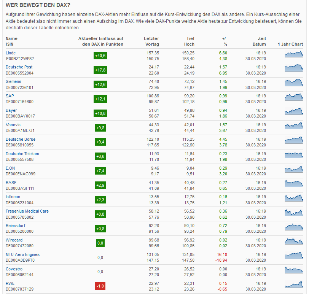Viewport: 309px width, 294px height.
Task: Open the Beiersdorf stock link
Action: 15,226
